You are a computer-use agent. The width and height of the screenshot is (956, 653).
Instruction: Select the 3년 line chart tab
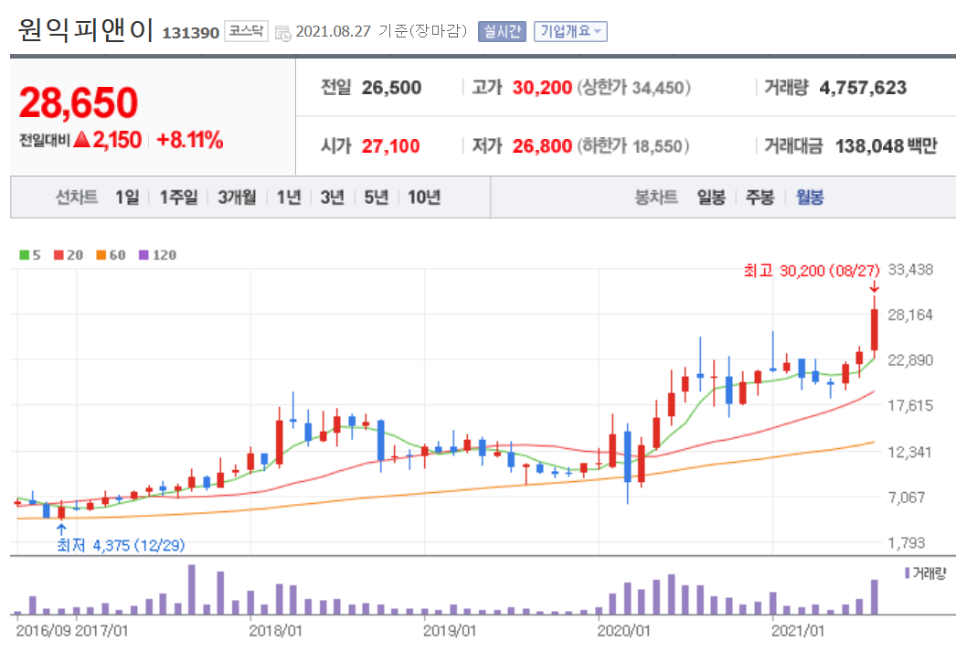333,198
